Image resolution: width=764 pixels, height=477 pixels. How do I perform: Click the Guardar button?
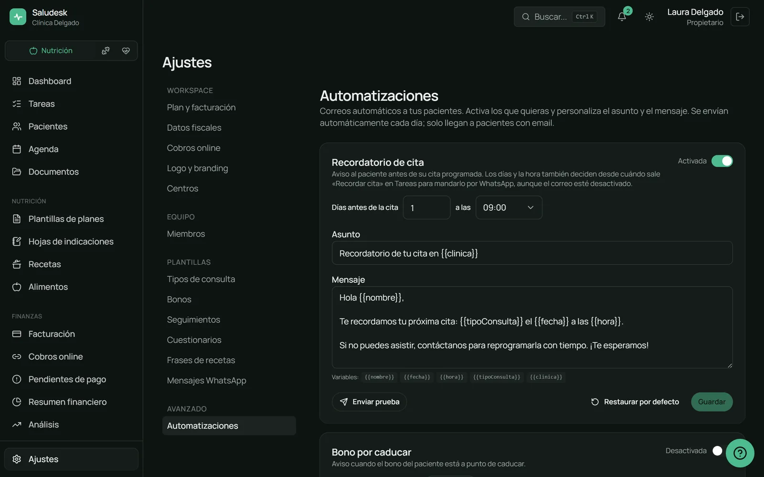tap(711, 402)
